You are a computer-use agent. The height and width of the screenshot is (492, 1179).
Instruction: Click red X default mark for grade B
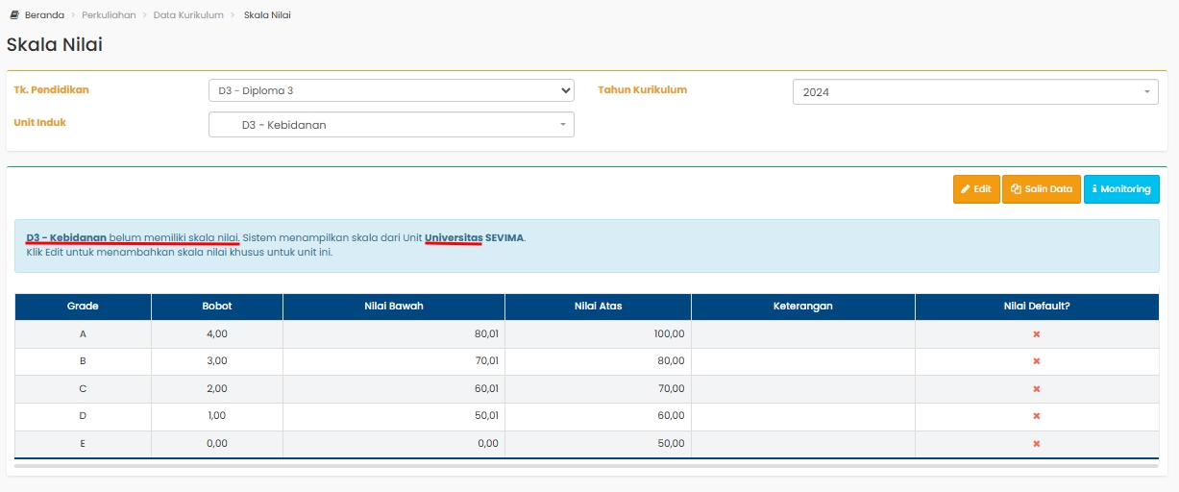point(1036,361)
